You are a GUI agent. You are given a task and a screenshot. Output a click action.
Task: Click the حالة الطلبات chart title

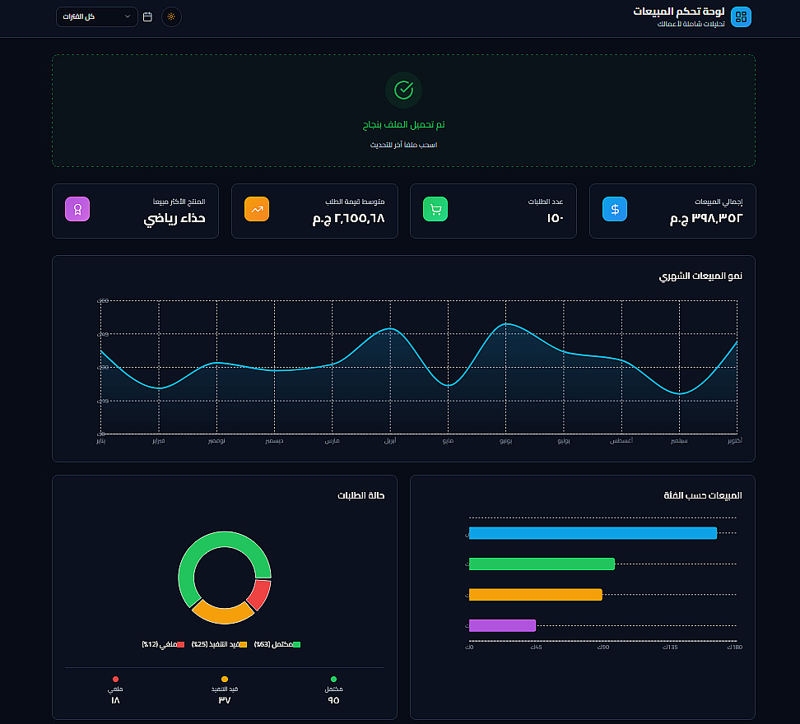[x=360, y=495]
